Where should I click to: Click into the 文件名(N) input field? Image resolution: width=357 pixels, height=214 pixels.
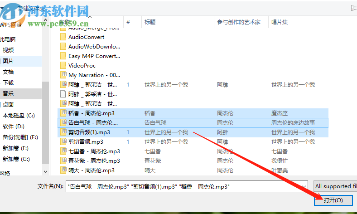(187, 186)
